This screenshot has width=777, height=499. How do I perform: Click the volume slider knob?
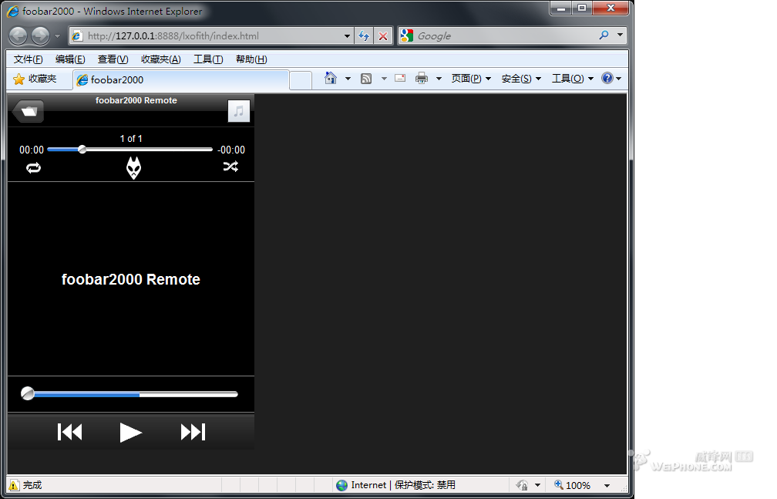[28, 394]
